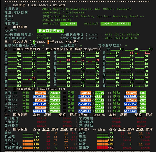Click the green "1 / 256" Subnet/24 badge
Viewport: 156px width, 152px height.
point(69,23)
